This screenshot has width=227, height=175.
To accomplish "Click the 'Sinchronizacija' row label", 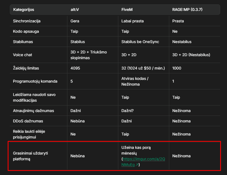I will tap(27, 21).
